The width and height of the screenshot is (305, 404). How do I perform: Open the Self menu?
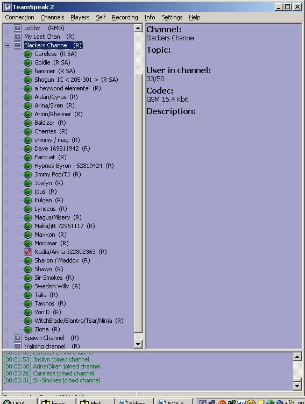101,17
